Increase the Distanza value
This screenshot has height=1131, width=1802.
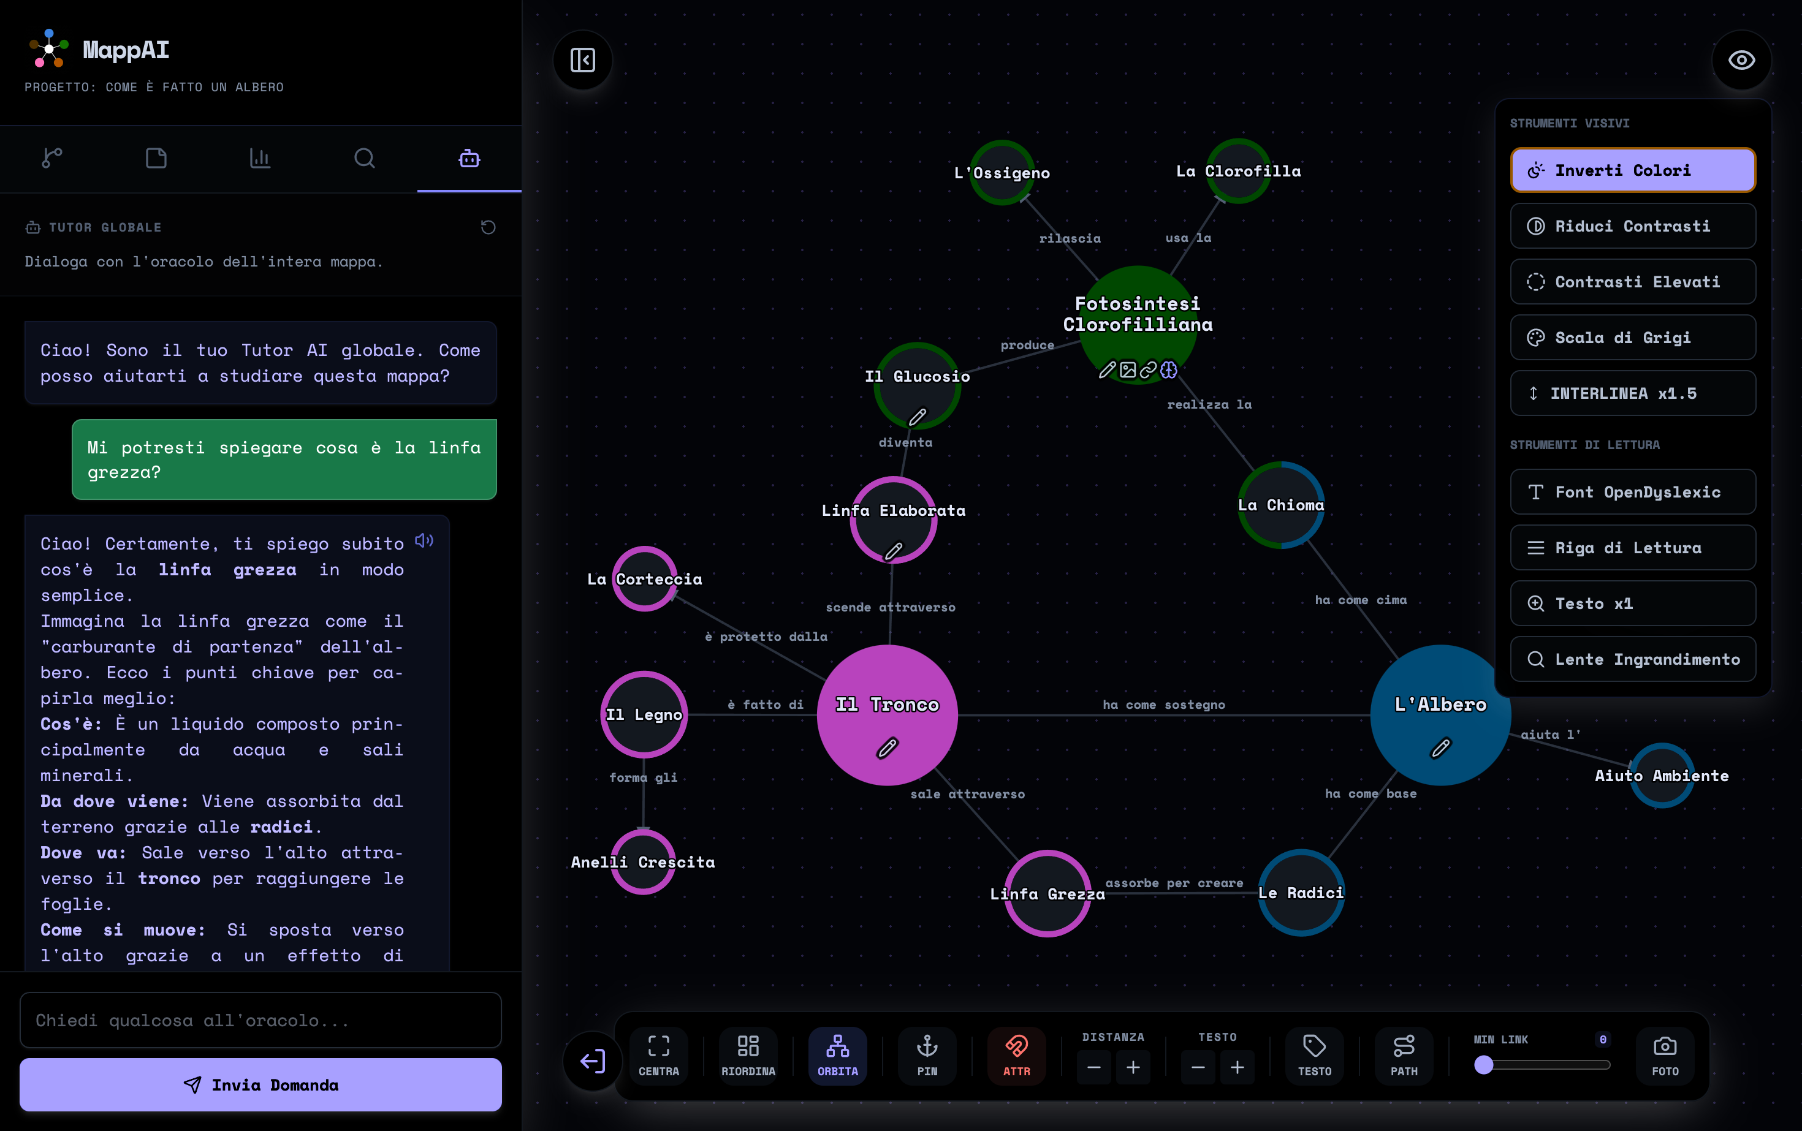(x=1133, y=1067)
